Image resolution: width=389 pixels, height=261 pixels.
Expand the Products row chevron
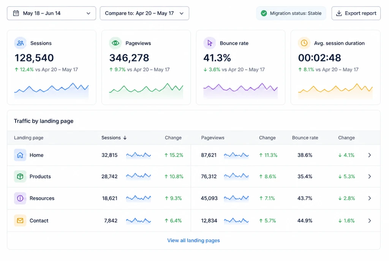(370, 176)
